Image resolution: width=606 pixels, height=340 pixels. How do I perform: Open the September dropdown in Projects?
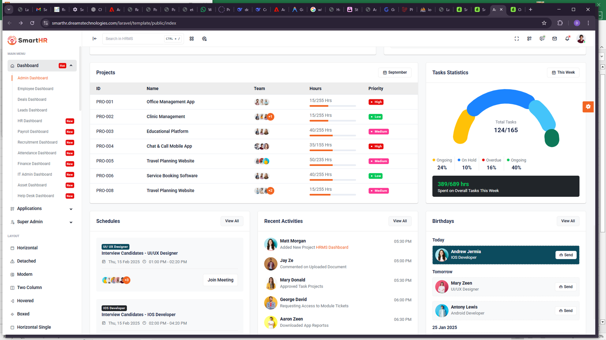coord(395,73)
